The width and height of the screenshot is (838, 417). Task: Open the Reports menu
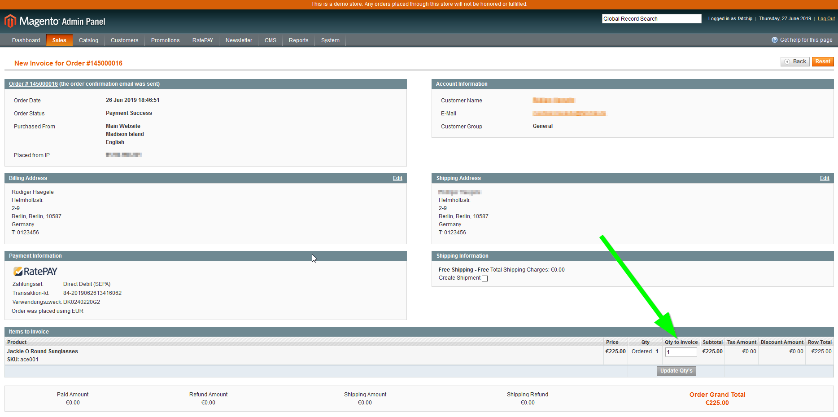[x=298, y=40]
